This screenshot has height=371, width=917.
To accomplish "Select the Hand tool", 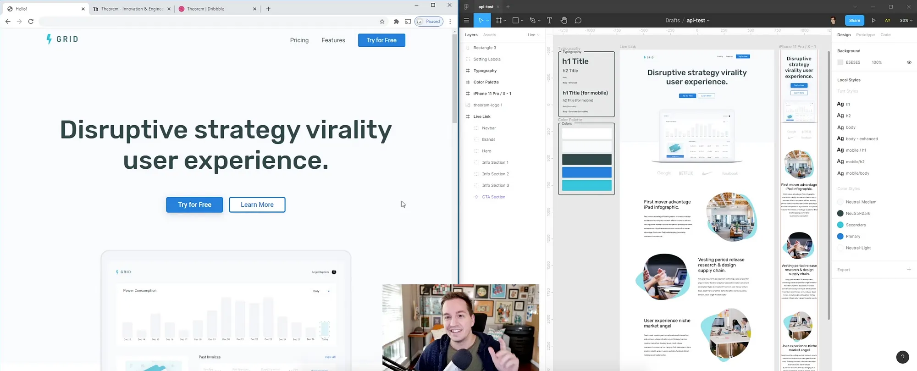I will coord(563,21).
